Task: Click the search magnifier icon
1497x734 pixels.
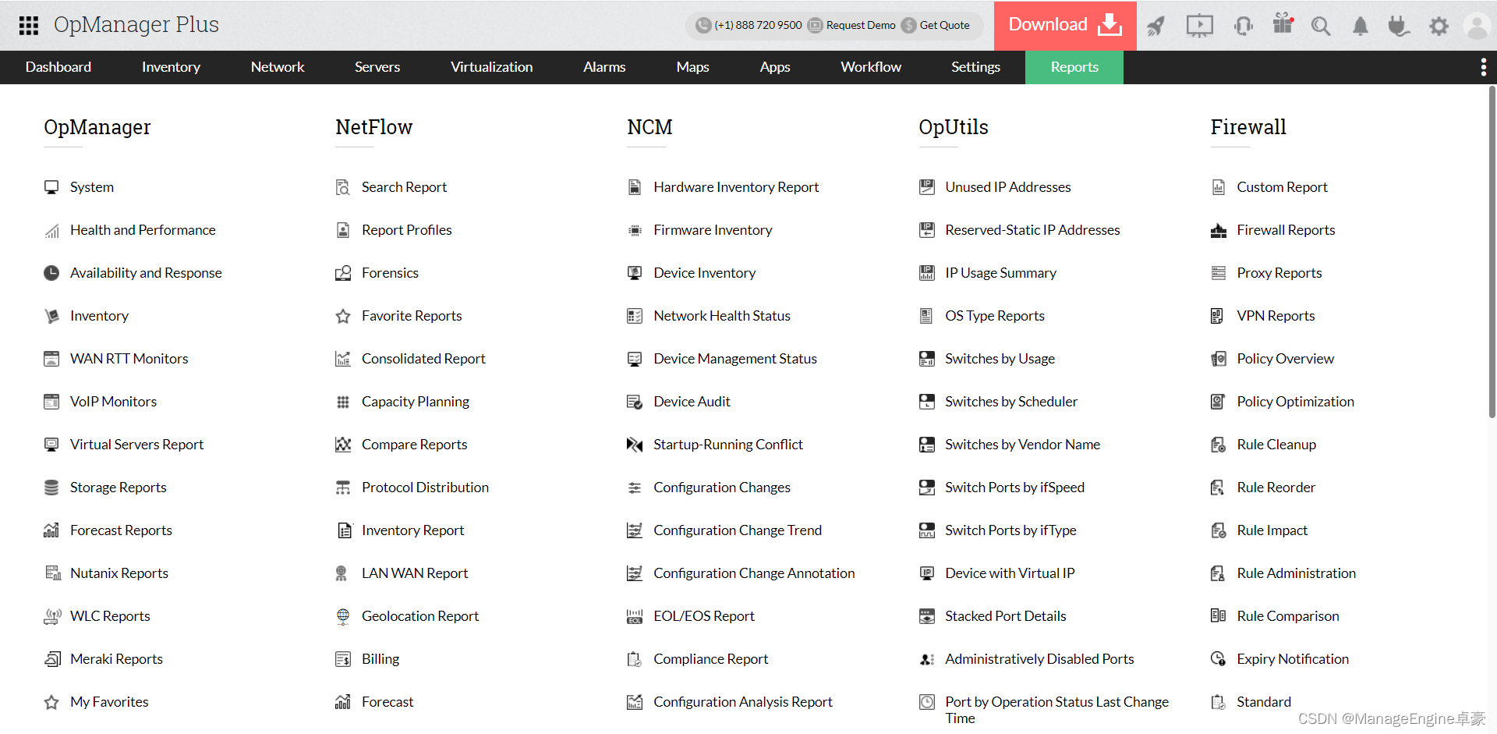Action: click(1321, 26)
